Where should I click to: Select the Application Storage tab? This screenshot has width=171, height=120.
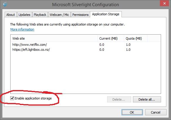pos(106,14)
